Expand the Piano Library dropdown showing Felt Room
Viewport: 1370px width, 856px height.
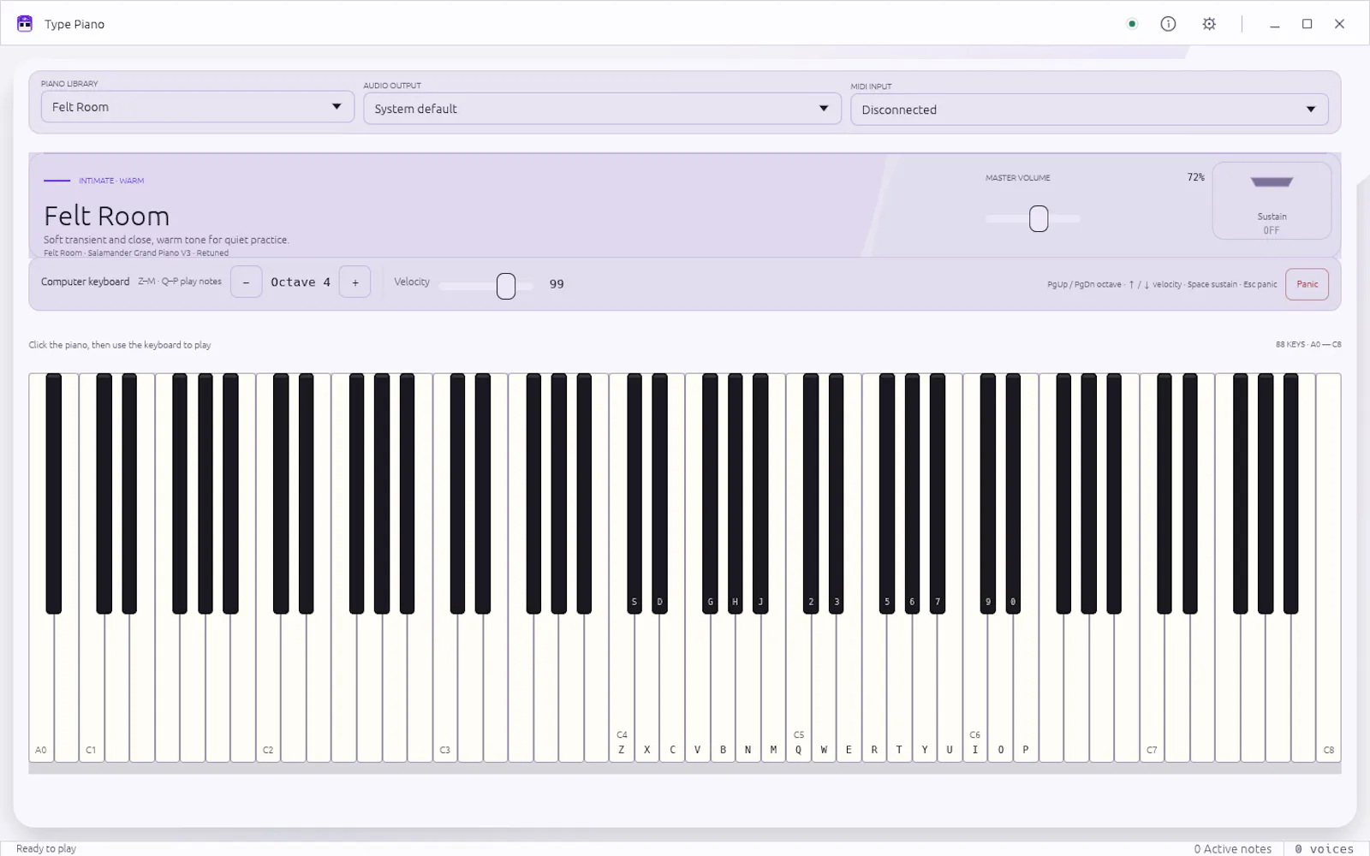[198, 107]
